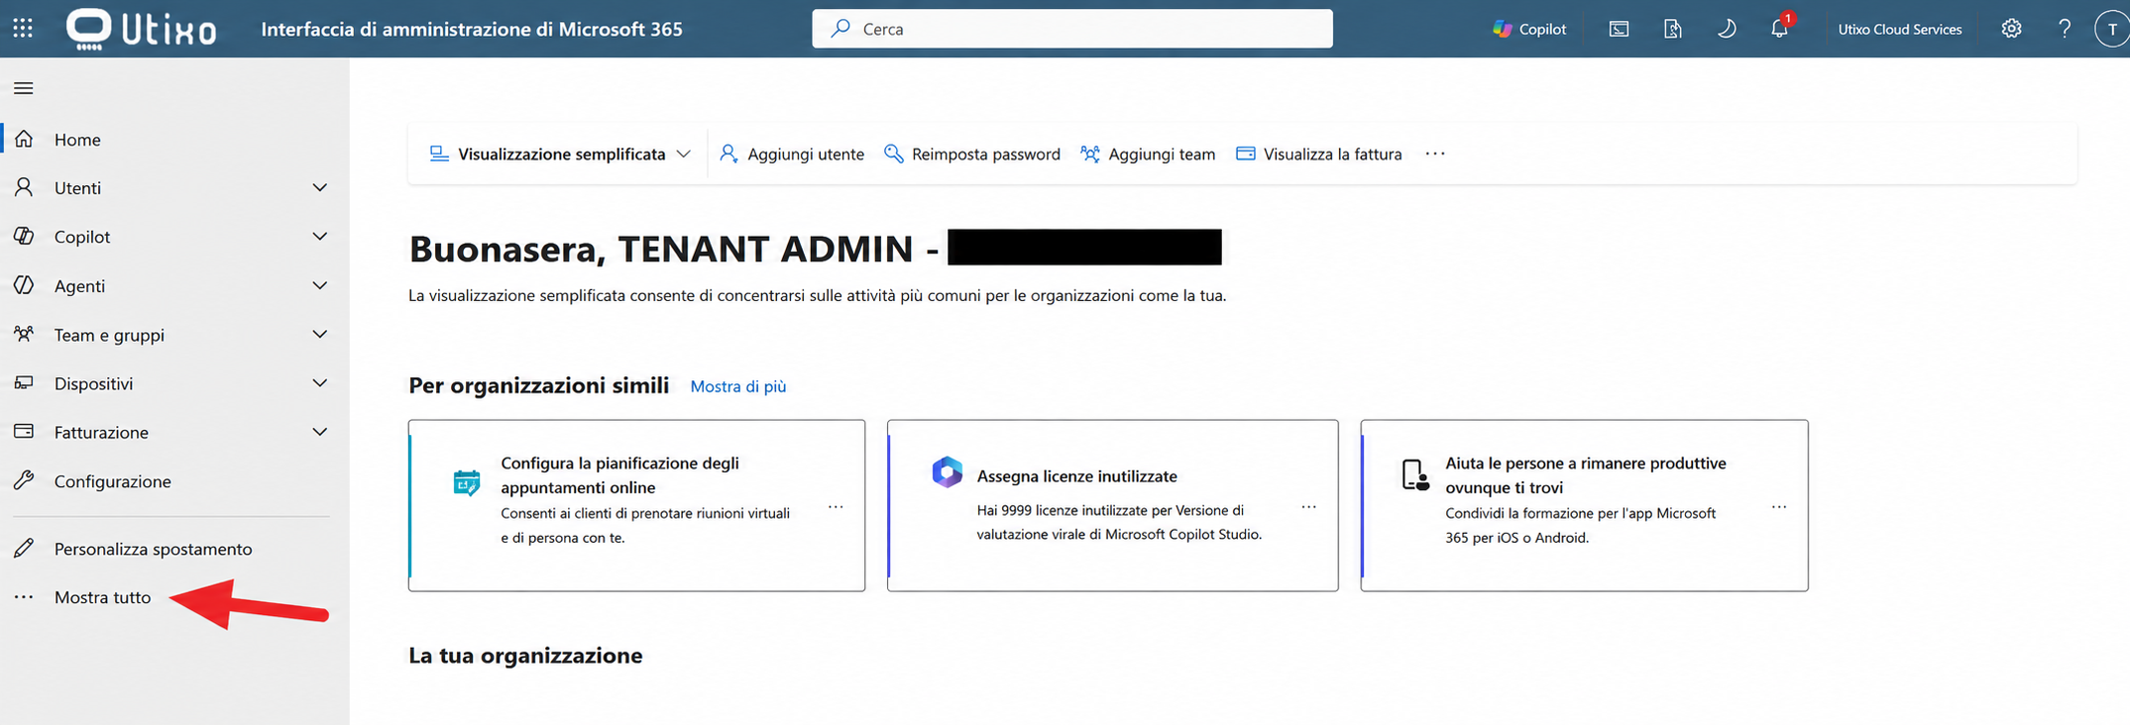The width and height of the screenshot is (2130, 725).
Task: Open the Assegna licenze inutilizzate card
Action: pos(1112,505)
